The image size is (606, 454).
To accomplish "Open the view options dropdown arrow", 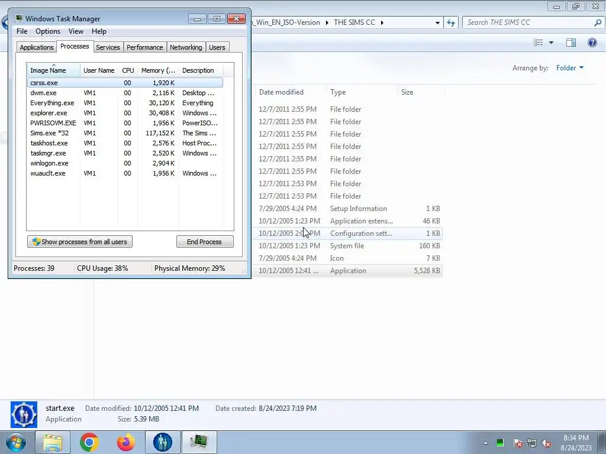I will (551, 43).
